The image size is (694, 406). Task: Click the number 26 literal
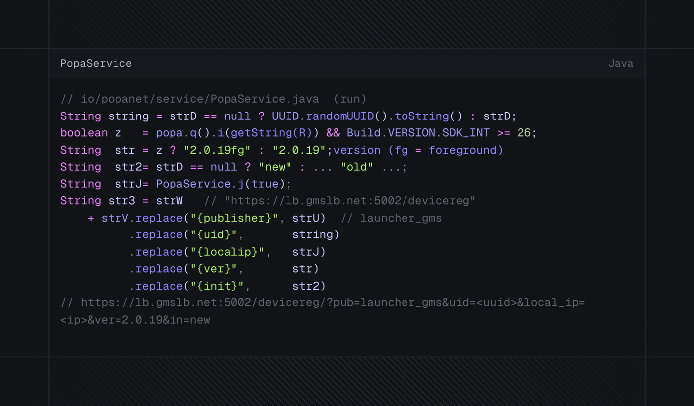coord(524,133)
